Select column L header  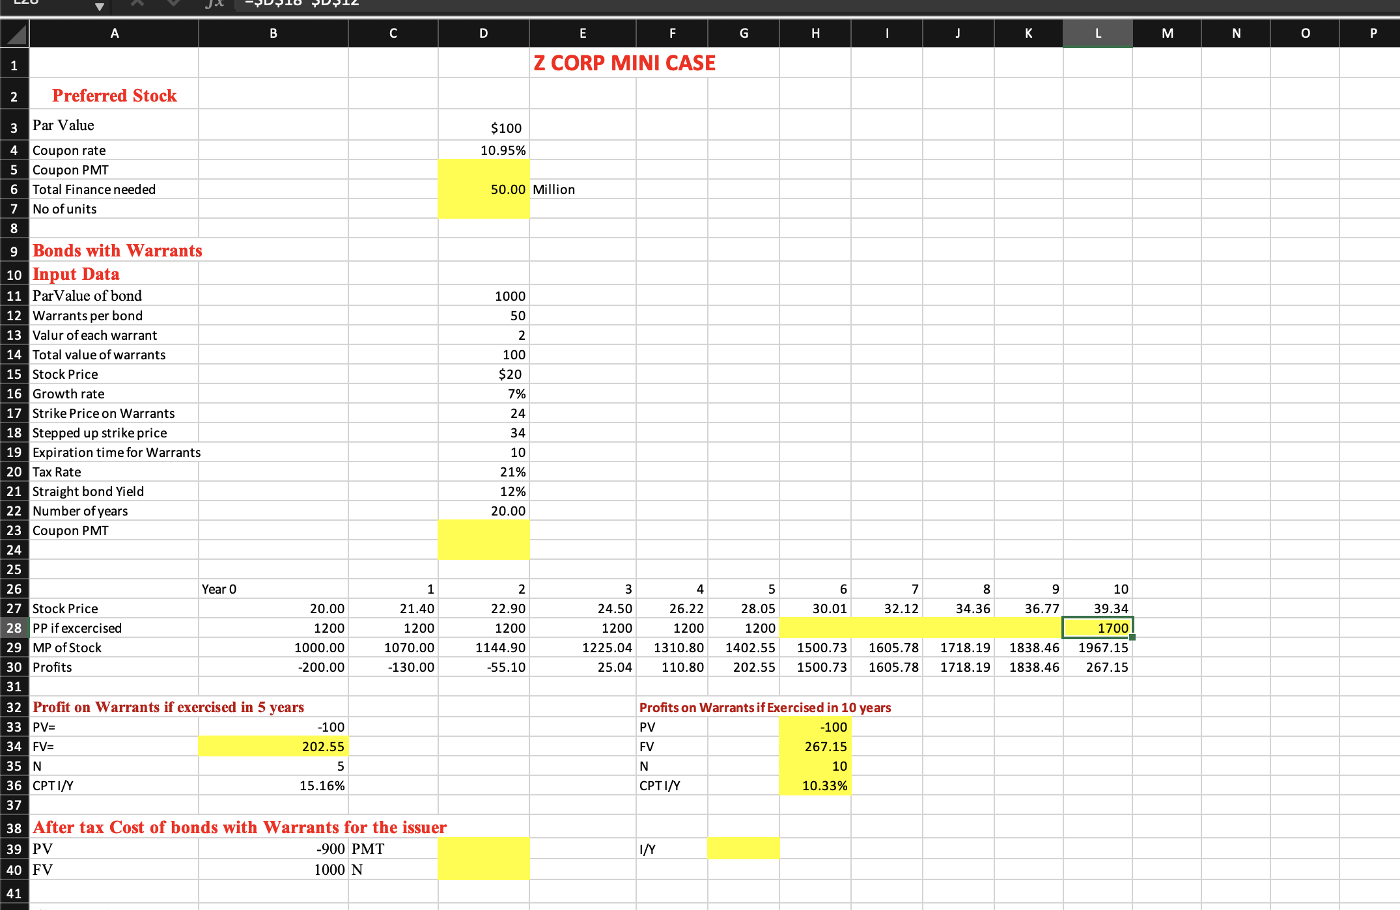pyautogui.click(x=1097, y=33)
